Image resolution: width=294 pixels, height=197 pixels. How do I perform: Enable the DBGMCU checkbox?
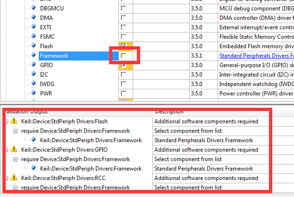click(123, 9)
